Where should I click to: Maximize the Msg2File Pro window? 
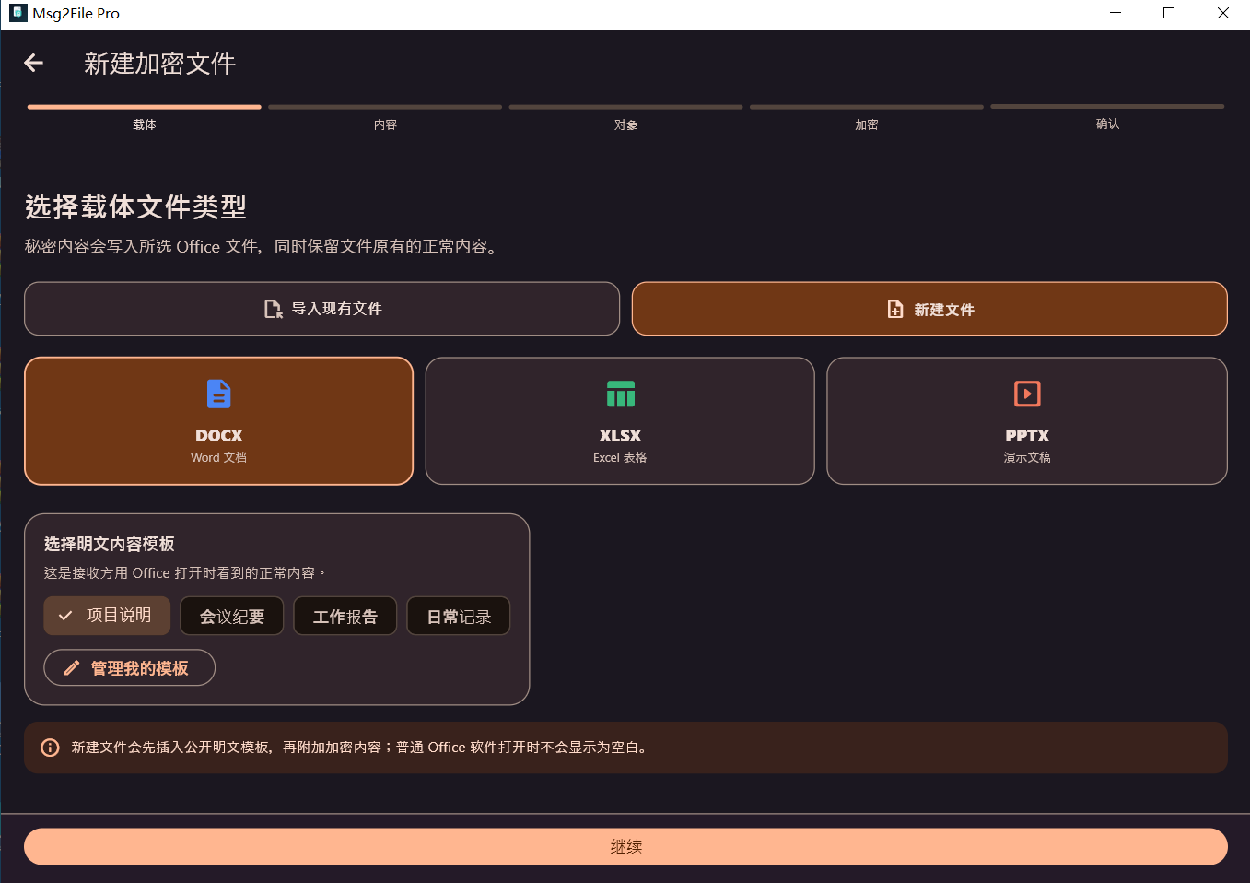coord(1169,13)
